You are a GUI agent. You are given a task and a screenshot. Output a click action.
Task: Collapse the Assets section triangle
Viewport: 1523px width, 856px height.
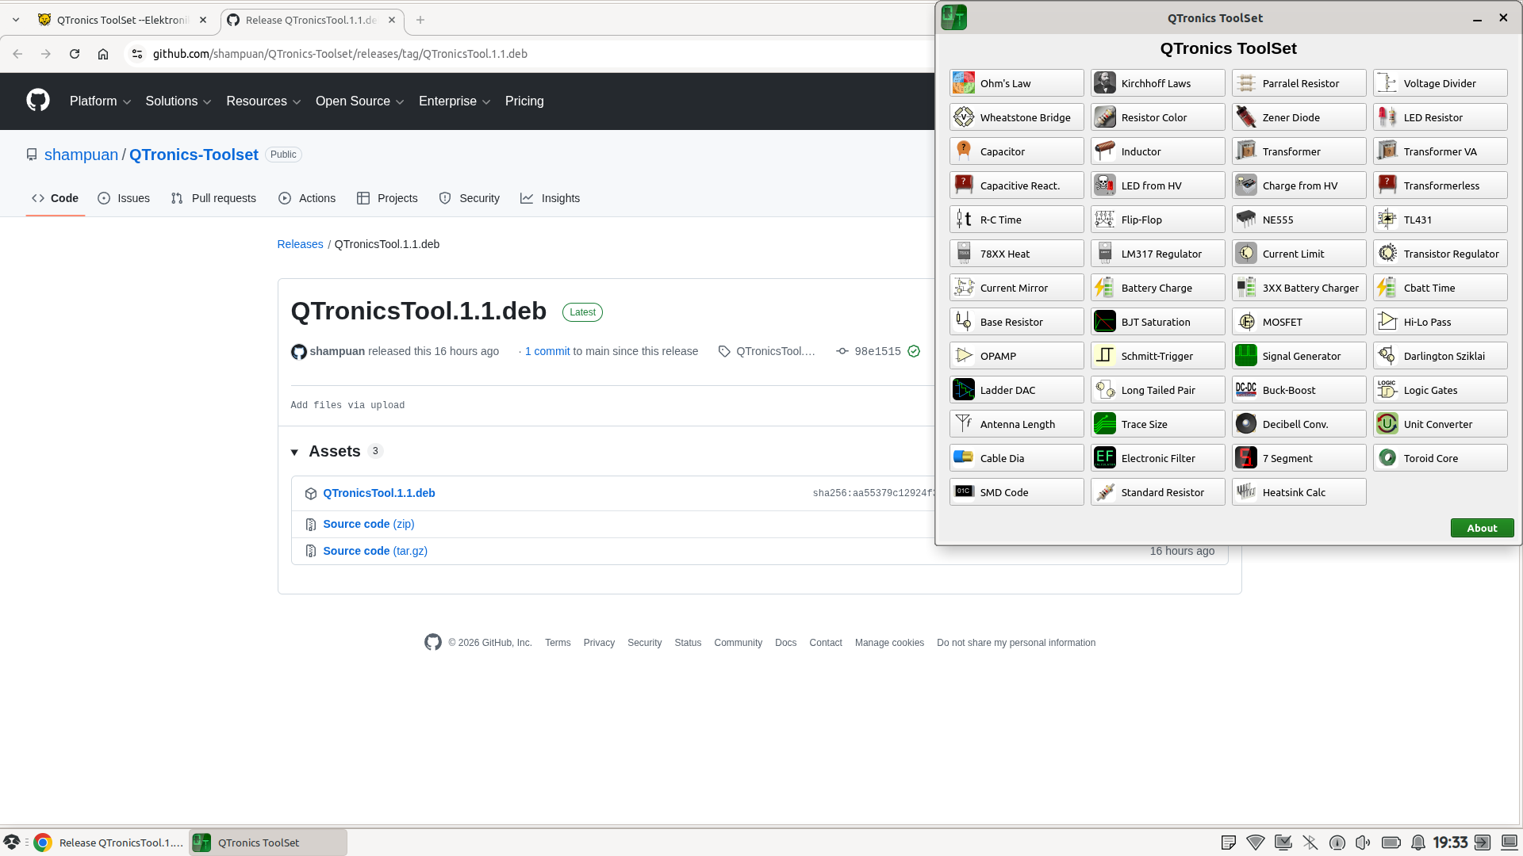(294, 452)
